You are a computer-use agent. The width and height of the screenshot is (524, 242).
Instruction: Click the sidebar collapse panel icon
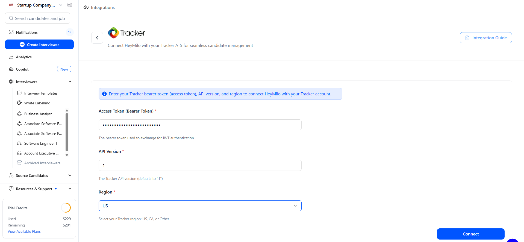(x=70, y=5)
